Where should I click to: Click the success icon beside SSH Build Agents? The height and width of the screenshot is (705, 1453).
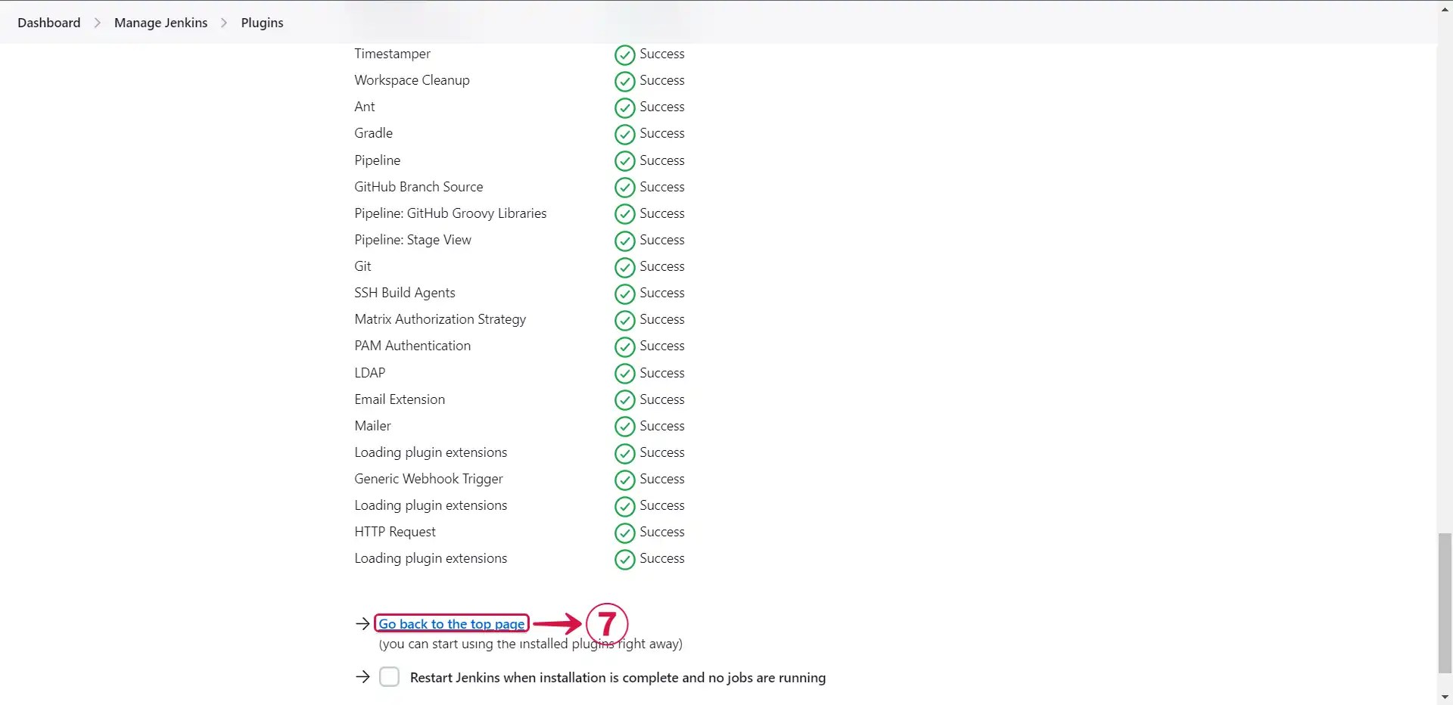(x=624, y=294)
